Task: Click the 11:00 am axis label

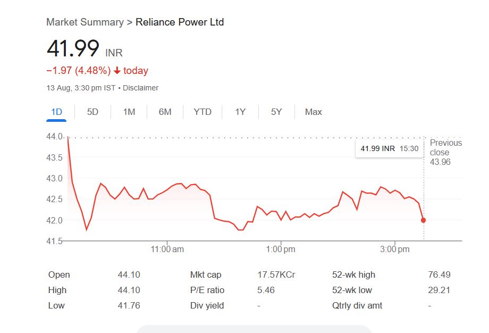Action: (x=167, y=249)
